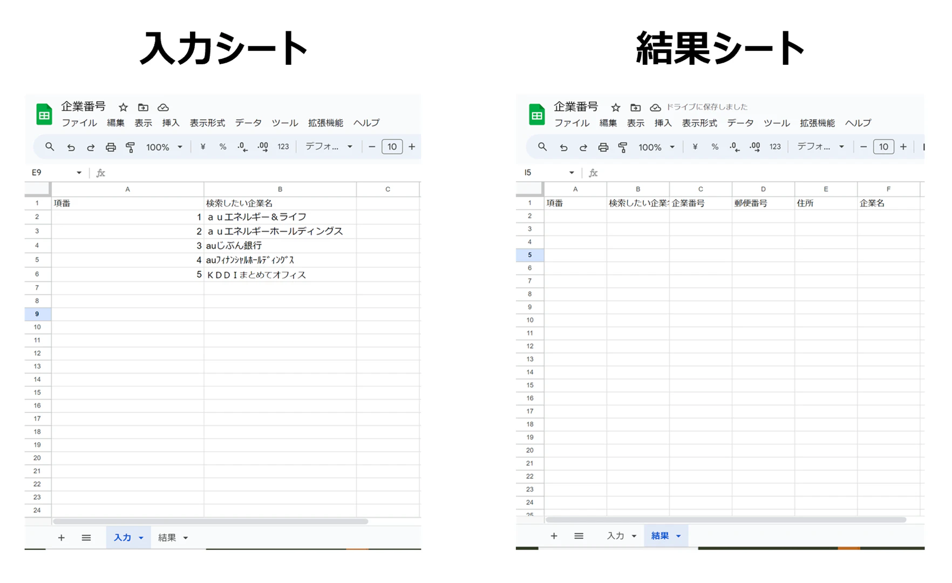Switch to the 入力 sheet tab on right
952x583 pixels.
pyautogui.click(x=621, y=536)
